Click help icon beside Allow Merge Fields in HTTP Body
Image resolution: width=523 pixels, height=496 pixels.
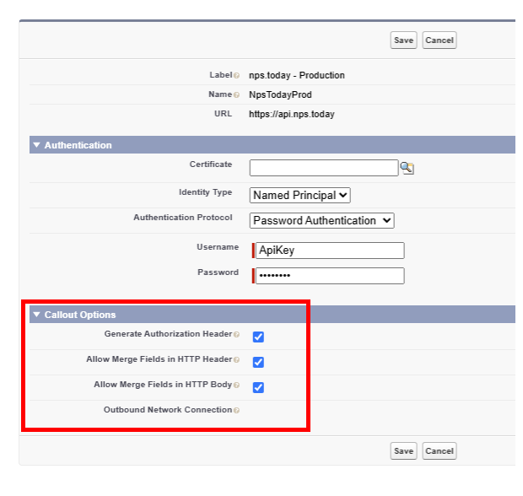click(x=236, y=385)
